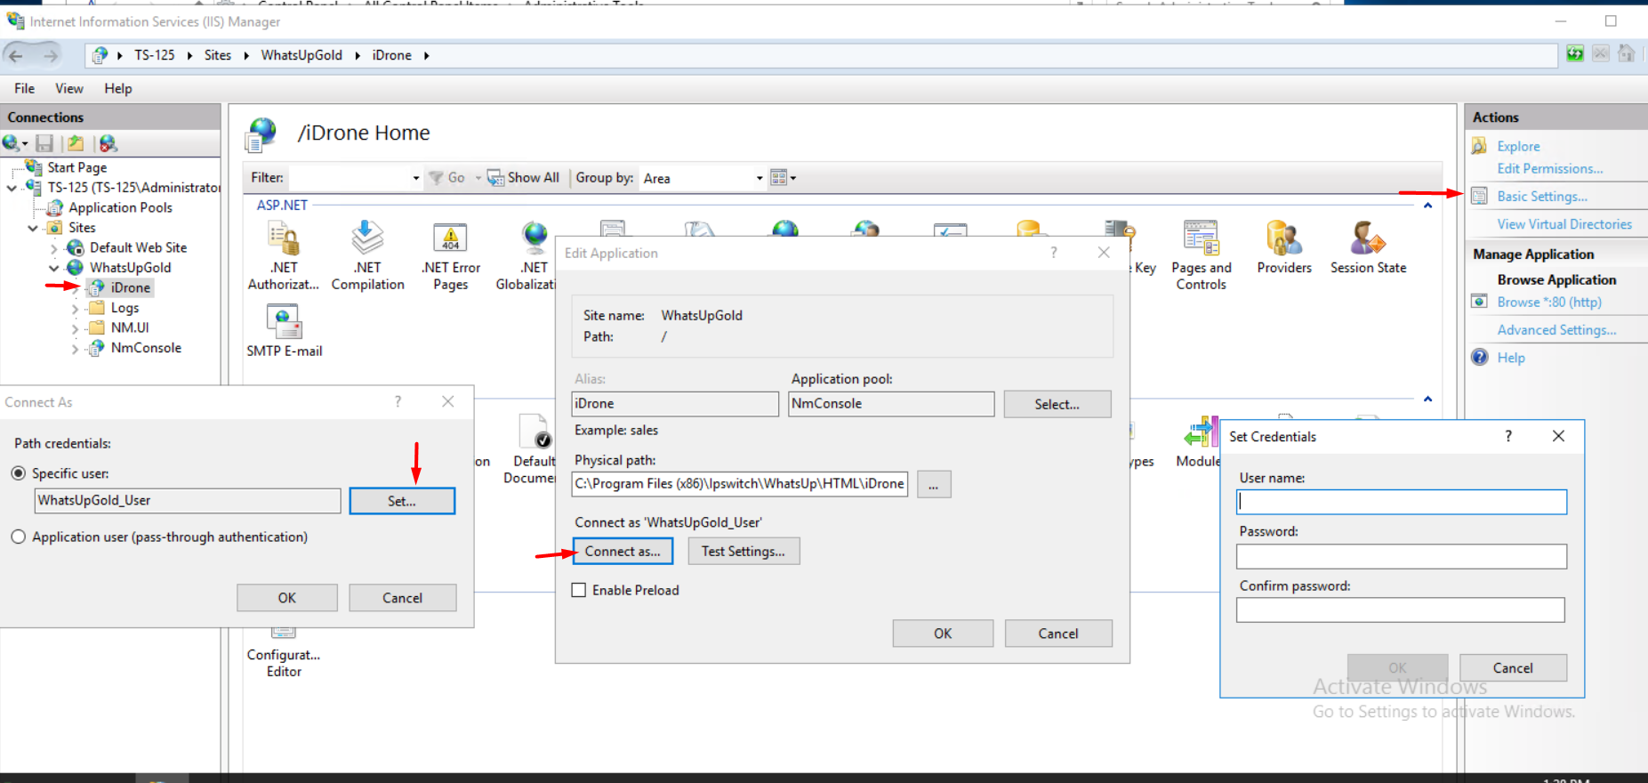Open the Filter dropdown arrow
The image size is (1648, 783).
(415, 178)
